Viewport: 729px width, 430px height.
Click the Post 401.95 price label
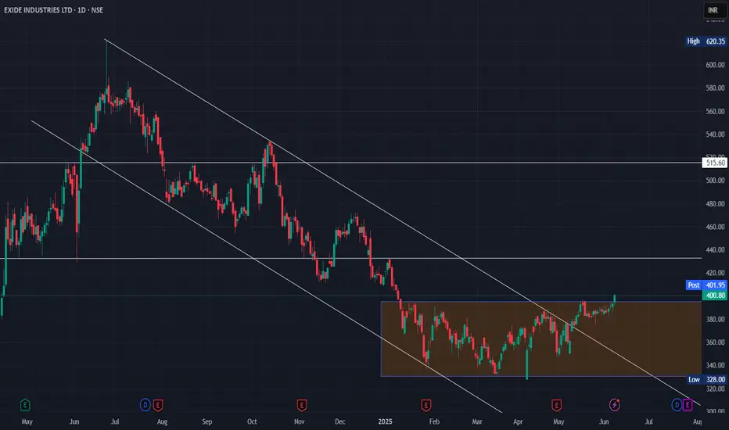(706, 285)
